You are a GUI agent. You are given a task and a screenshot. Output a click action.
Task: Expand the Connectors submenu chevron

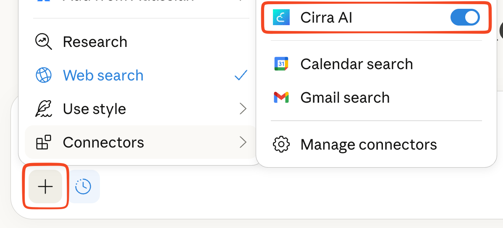coord(243,142)
